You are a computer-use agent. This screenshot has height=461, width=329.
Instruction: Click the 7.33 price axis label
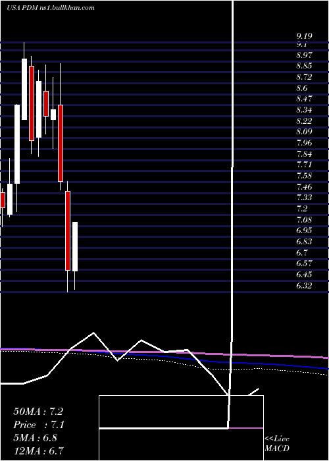pos(304,198)
